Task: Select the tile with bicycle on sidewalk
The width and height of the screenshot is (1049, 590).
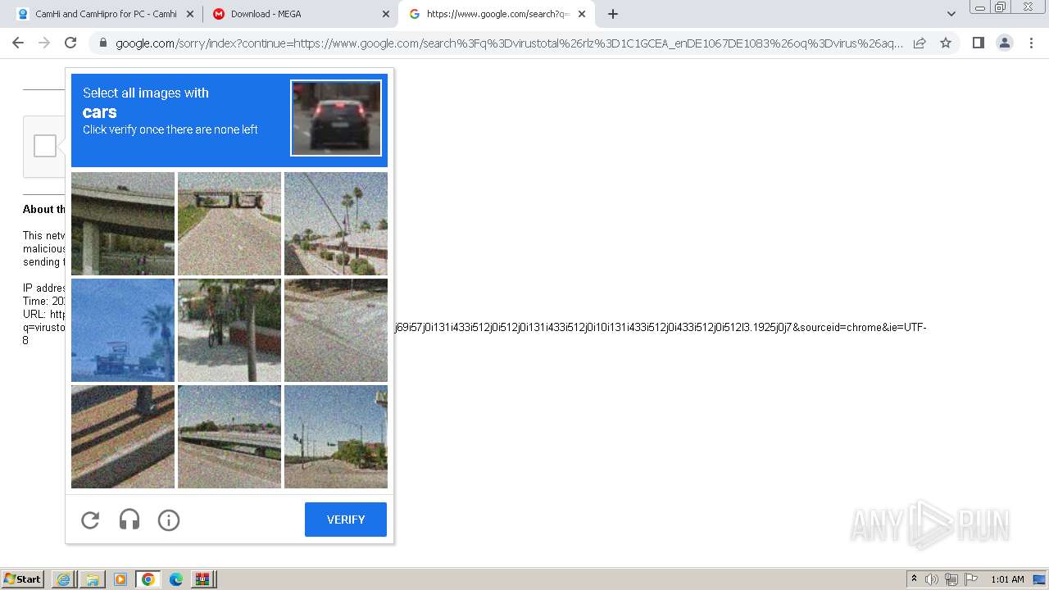Action: 229,330
